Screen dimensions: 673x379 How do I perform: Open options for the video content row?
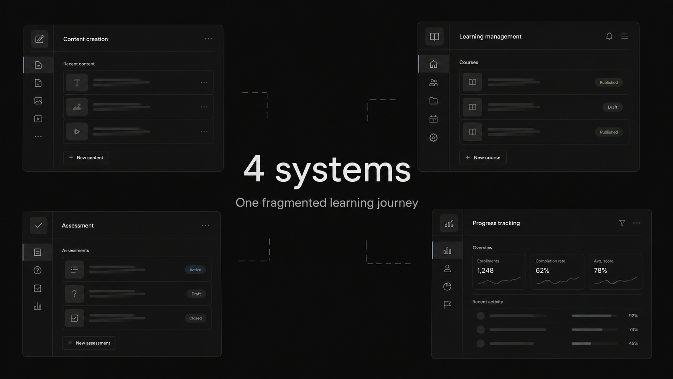(x=204, y=132)
